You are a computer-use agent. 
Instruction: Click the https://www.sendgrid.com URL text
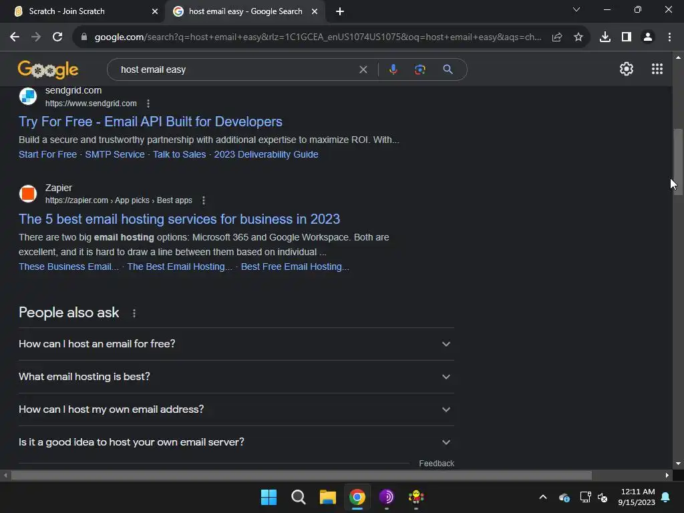[91, 104]
